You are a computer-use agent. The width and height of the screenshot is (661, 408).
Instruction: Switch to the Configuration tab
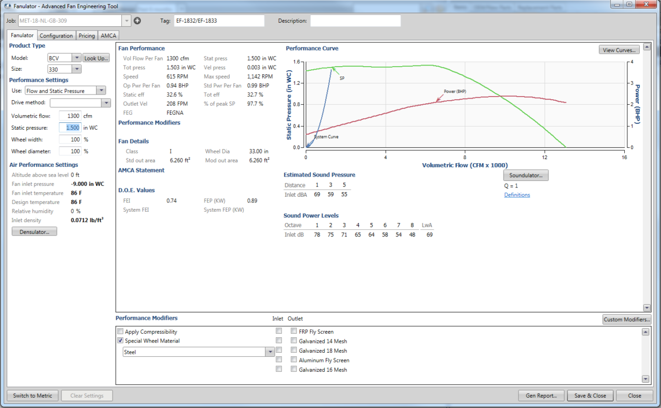[x=56, y=35]
